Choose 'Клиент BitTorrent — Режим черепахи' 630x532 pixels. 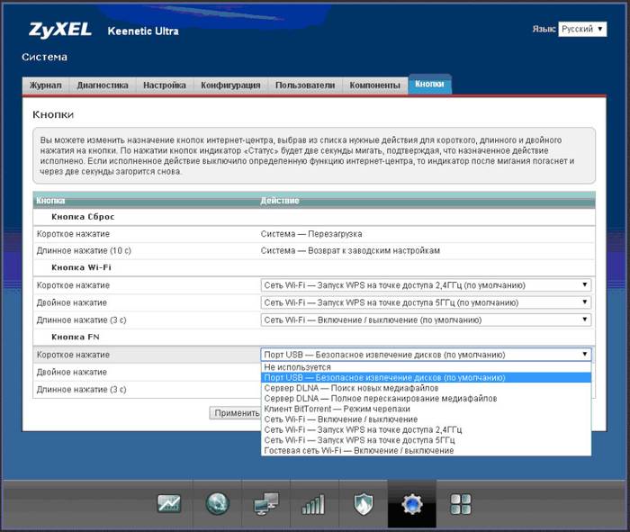(426, 409)
